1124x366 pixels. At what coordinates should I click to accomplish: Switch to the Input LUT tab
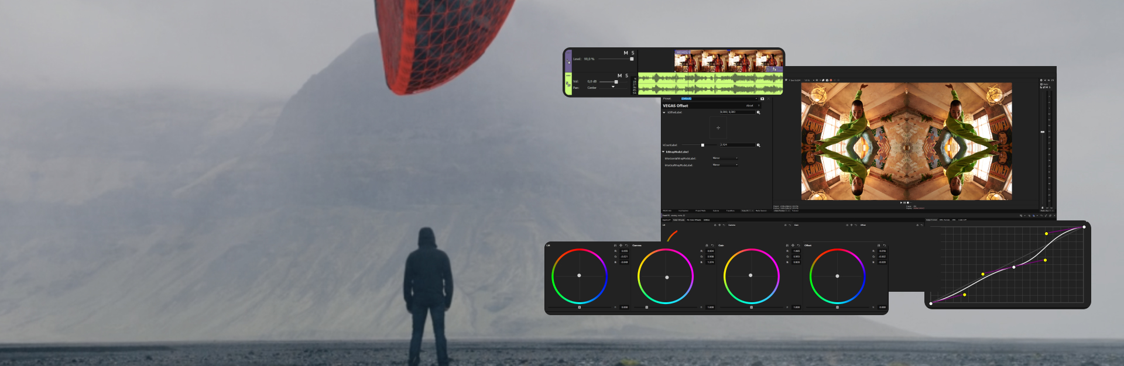pyautogui.click(x=666, y=220)
